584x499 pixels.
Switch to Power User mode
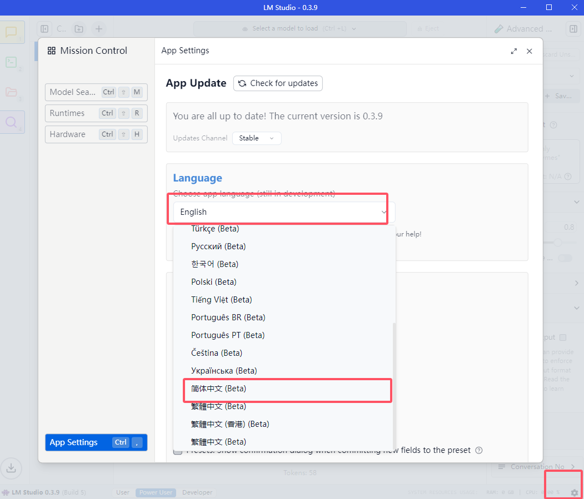pyautogui.click(x=156, y=492)
